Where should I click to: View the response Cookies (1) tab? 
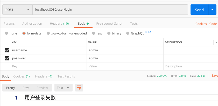tap(22, 76)
